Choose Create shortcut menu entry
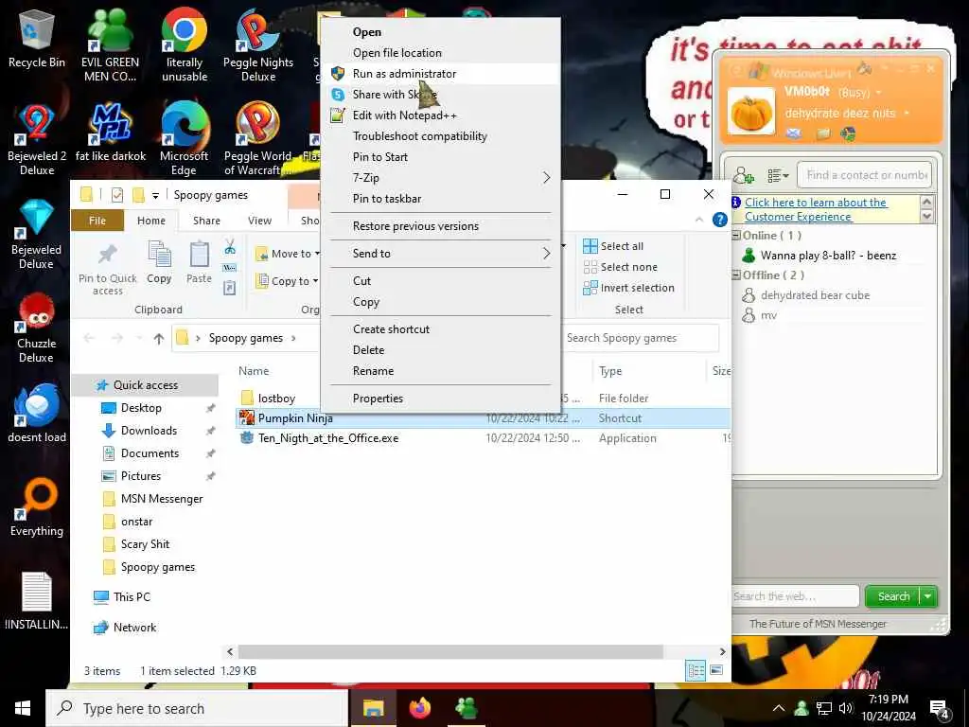Image resolution: width=969 pixels, height=727 pixels. click(x=441, y=328)
